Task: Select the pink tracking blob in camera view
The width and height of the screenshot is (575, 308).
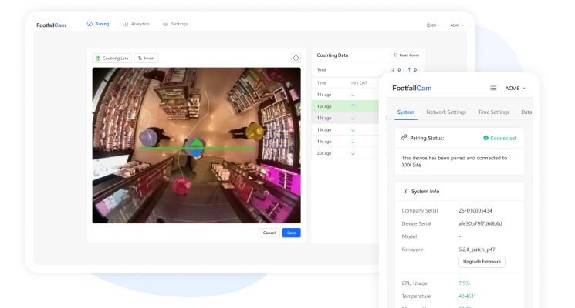Action: 181,185
